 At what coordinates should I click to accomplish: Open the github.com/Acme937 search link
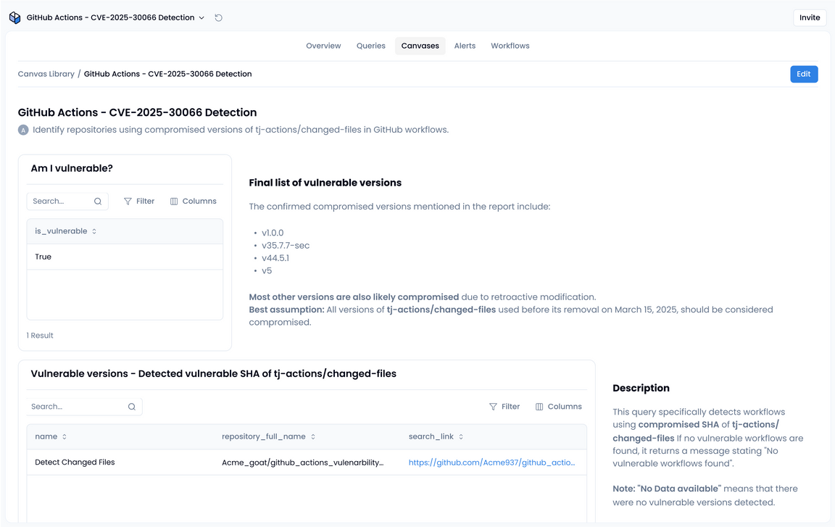point(491,462)
